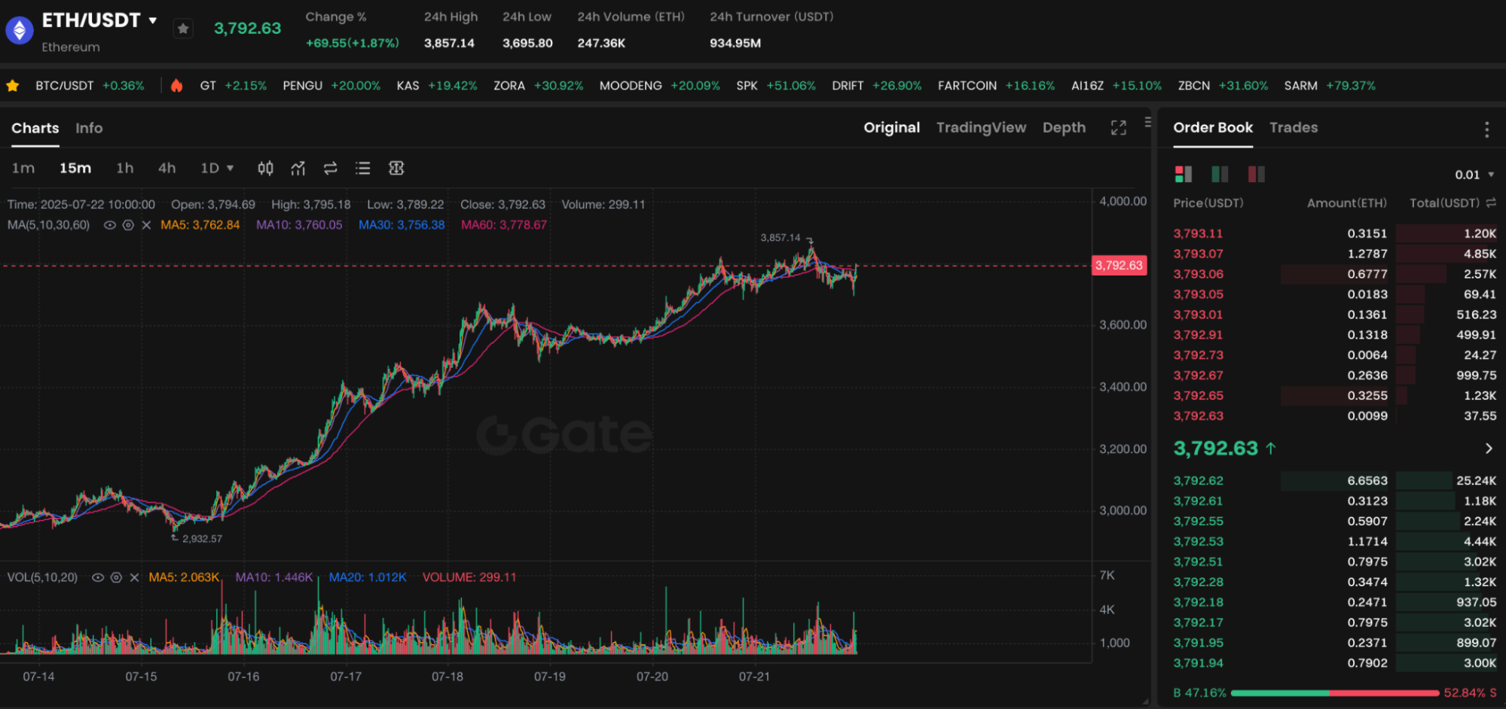Click the swap arrows icon in chart toolbar
The image size is (1506, 709).
pyautogui.click(x=330, y=168)
